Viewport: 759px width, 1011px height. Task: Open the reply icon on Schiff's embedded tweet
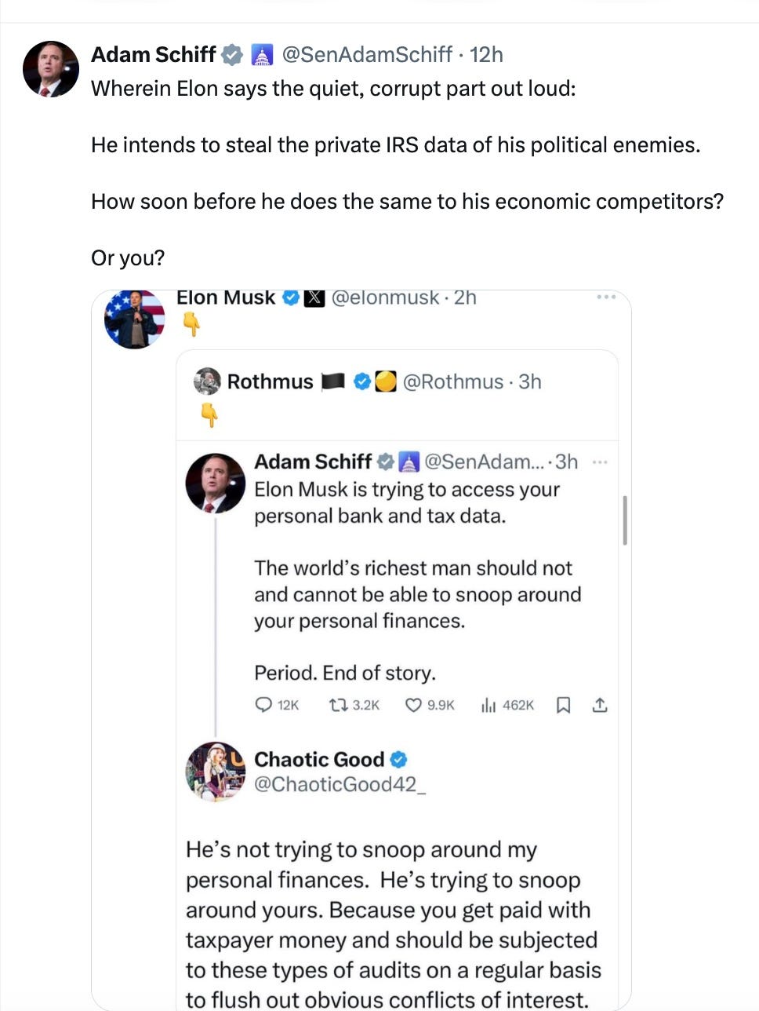pos(264,705)
